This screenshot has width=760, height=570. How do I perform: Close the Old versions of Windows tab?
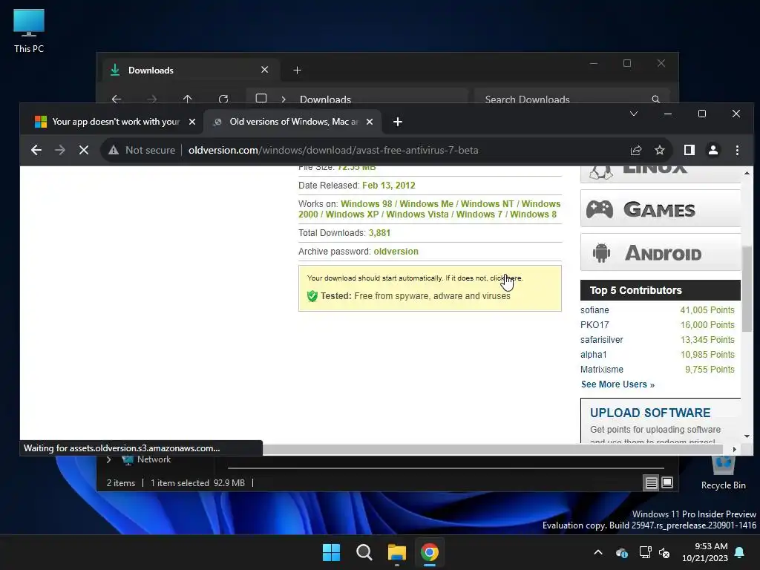pyautogui.click(x=370, y=122)
